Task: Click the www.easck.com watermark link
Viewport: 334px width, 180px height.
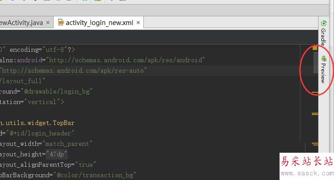Action: pos(307,173)
